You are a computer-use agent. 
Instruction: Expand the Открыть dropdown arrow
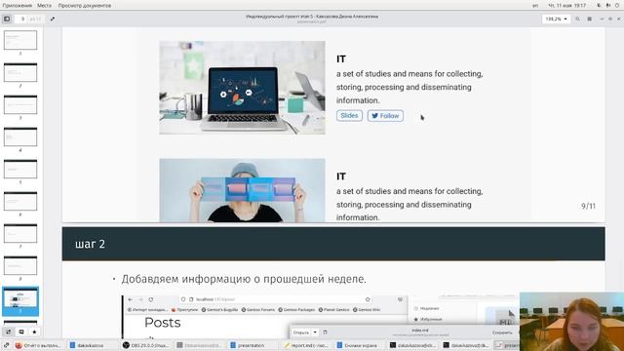[x=315, y=331]
